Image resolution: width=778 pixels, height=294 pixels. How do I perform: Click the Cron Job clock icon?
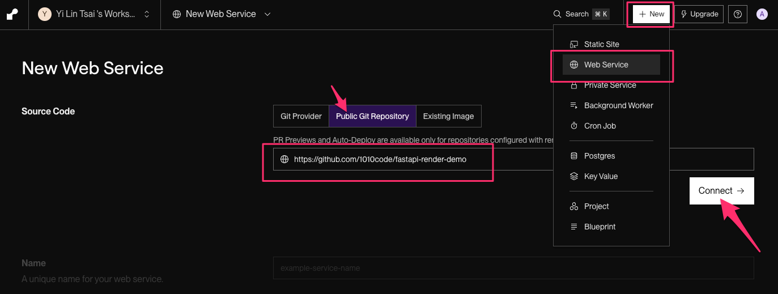tap(574, 126)
